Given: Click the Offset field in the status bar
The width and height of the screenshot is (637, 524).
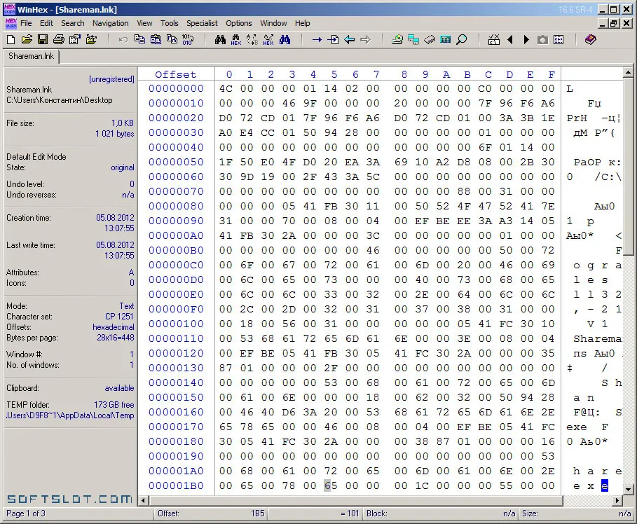Looking at the screenshot, I should pos(211,513).
